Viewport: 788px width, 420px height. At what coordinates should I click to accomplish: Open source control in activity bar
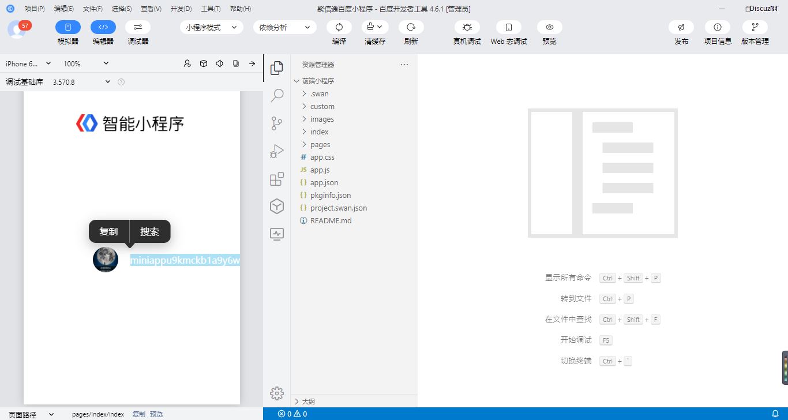pos(277,123)
